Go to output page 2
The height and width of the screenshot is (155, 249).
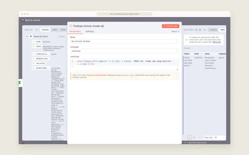point(195,138)
